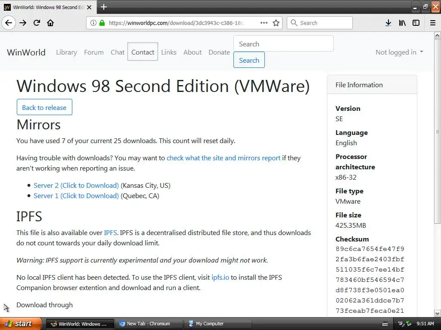Open the IPFS link in paragraph

pos(110,232)
